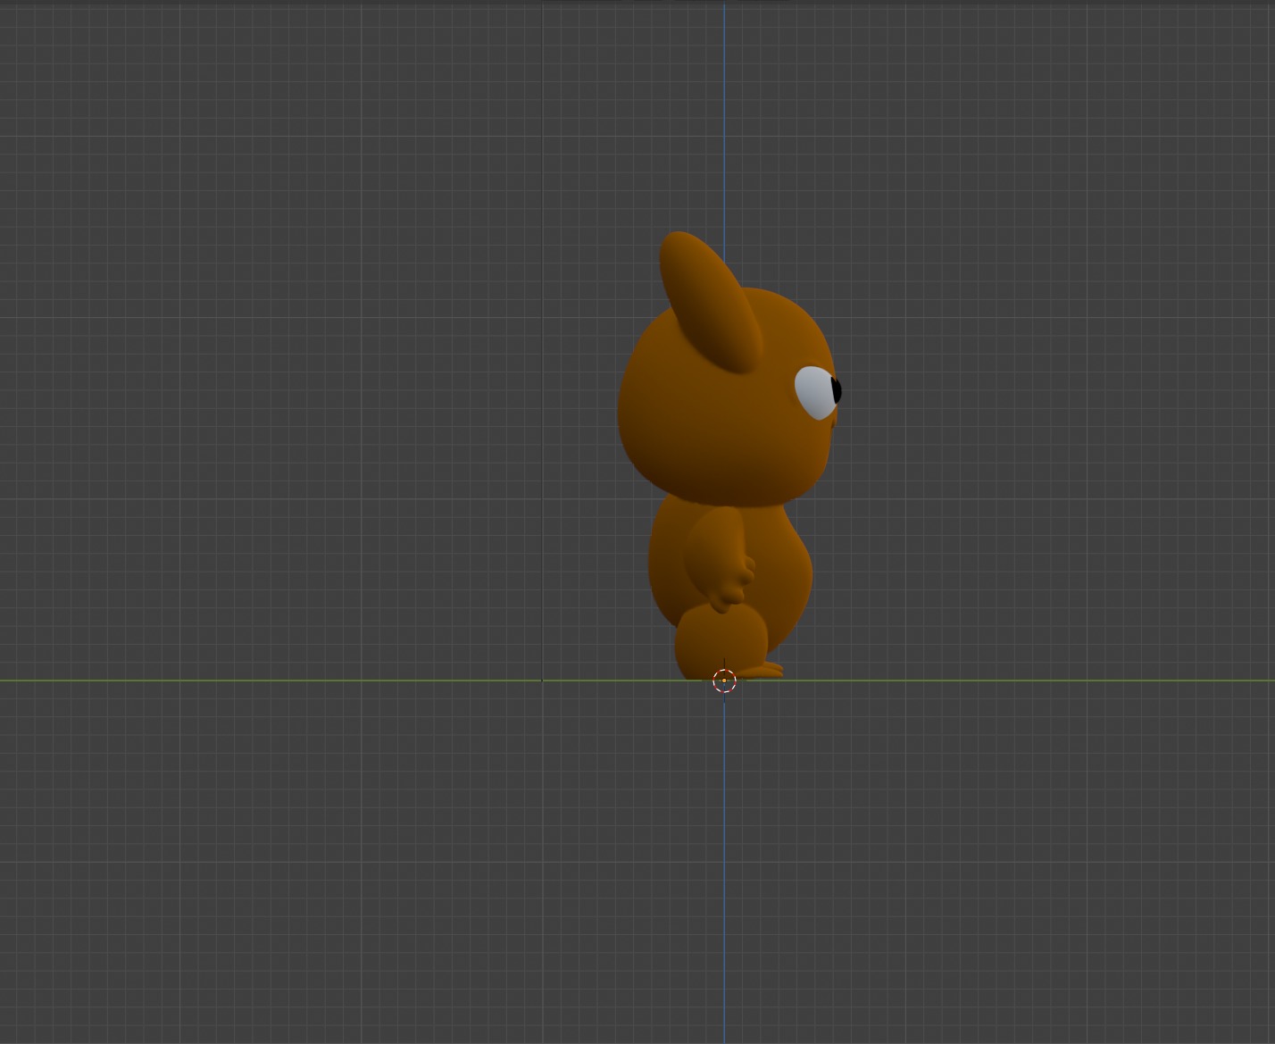Select the character's foot toes
This screenshot has width=1275, height=1044.
click(x=762, y=670)
